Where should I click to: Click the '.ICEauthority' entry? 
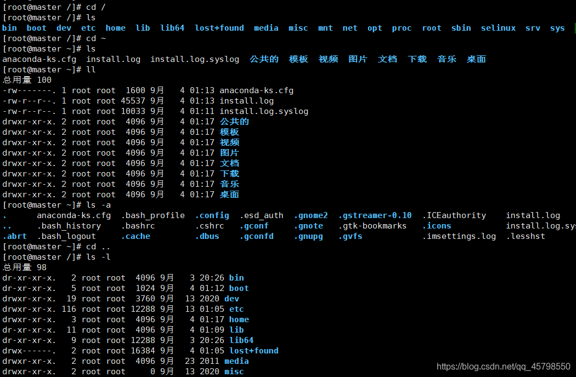point(454,215)
